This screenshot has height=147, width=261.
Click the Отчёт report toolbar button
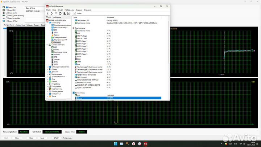click(78, 13)
